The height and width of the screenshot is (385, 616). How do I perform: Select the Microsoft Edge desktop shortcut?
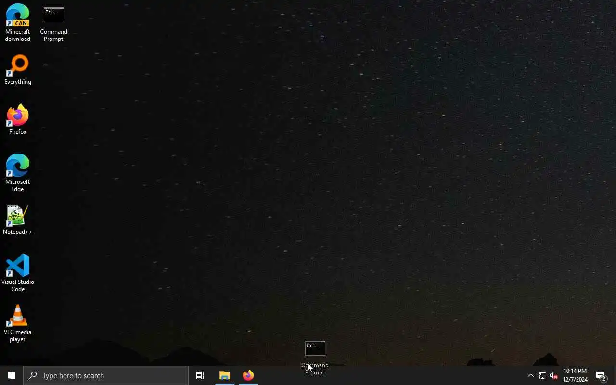tap(18, 173)
